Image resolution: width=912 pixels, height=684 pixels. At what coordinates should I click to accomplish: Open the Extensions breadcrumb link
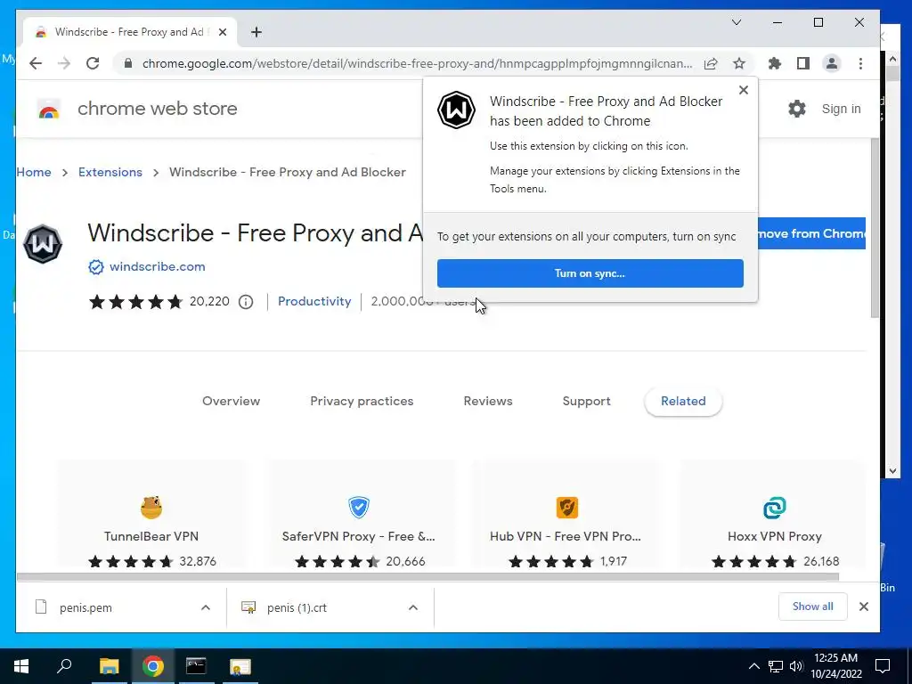pos(110,172)
